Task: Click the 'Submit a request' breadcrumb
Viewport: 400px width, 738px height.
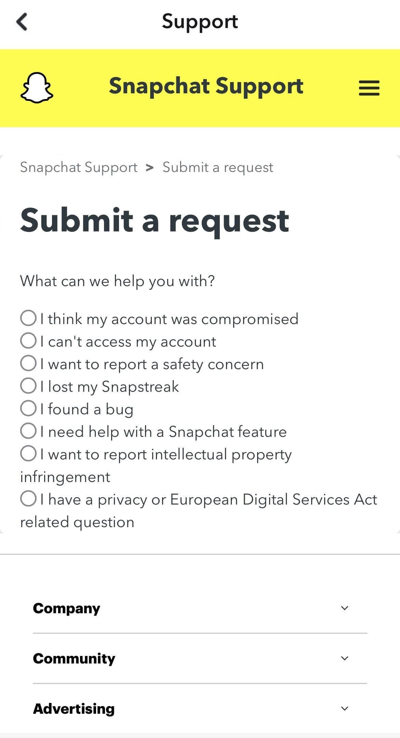Action: (x=218, y=167)
